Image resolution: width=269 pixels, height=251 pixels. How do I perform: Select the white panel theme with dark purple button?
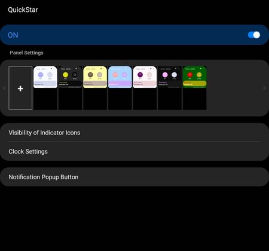click(x=145, y=88)
